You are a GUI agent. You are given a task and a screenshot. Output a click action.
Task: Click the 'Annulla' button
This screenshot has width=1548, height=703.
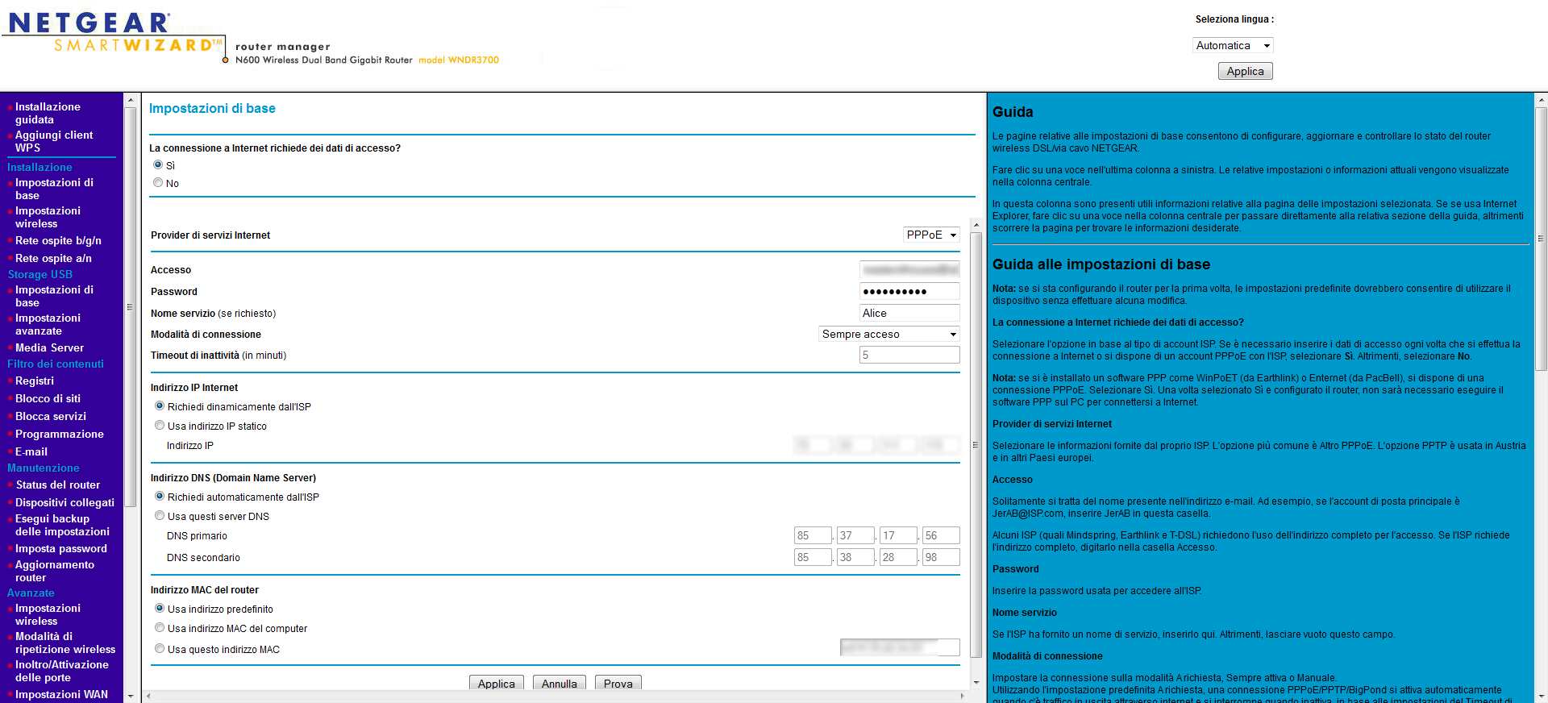[x=559, y=683]
